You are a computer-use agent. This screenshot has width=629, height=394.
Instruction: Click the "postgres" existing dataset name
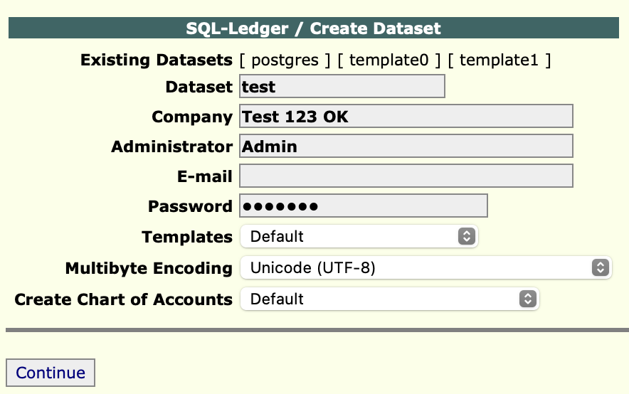tap(285, 60)
